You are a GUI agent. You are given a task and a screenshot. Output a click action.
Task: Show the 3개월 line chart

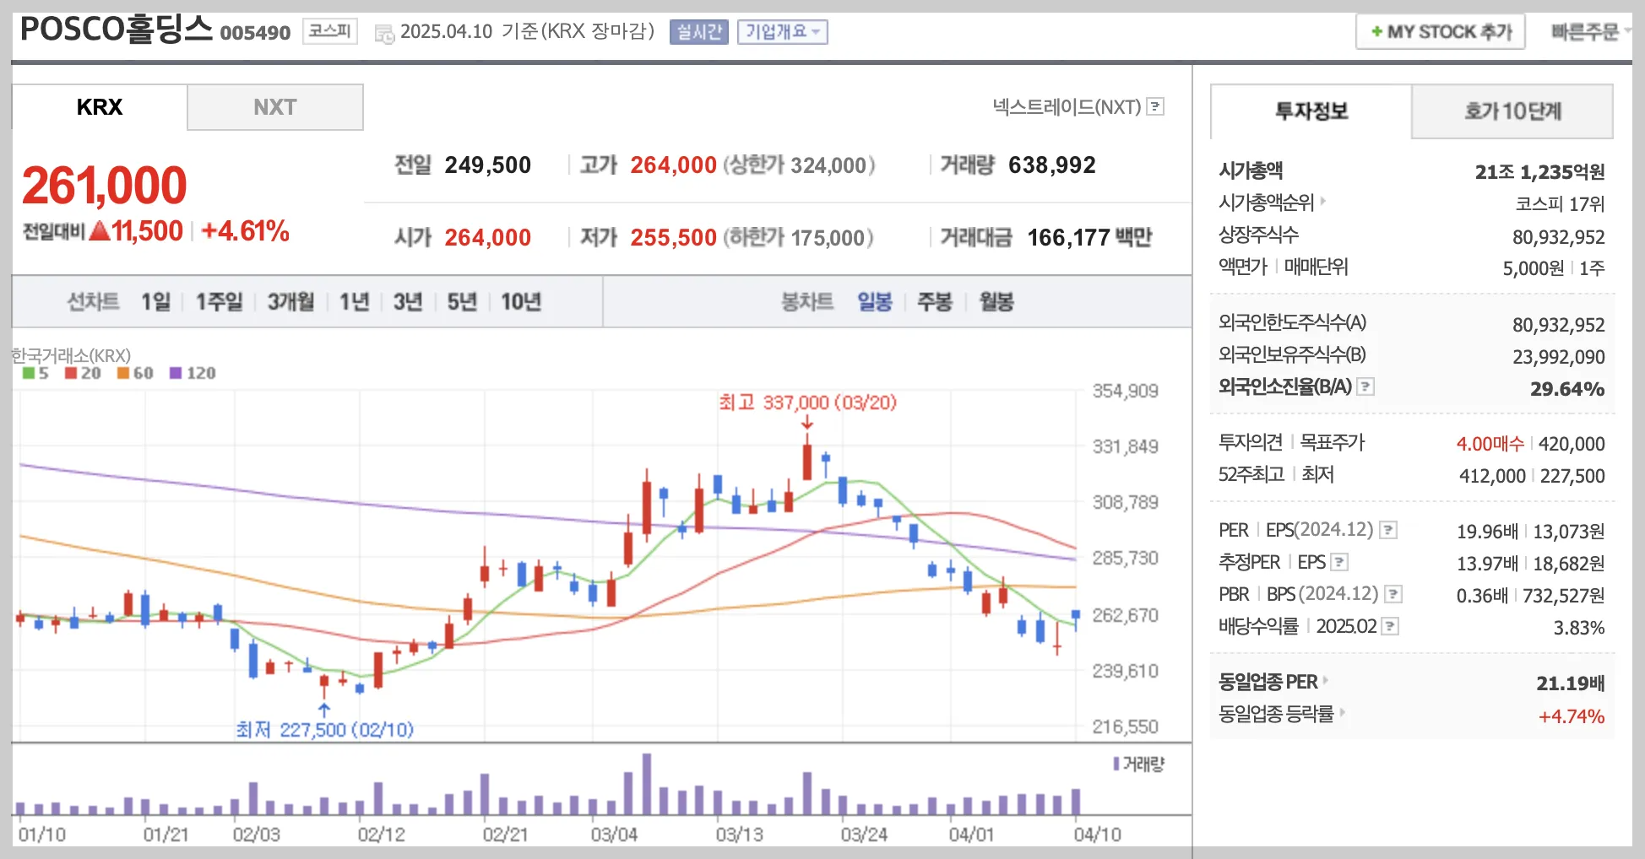click(290, 302)
